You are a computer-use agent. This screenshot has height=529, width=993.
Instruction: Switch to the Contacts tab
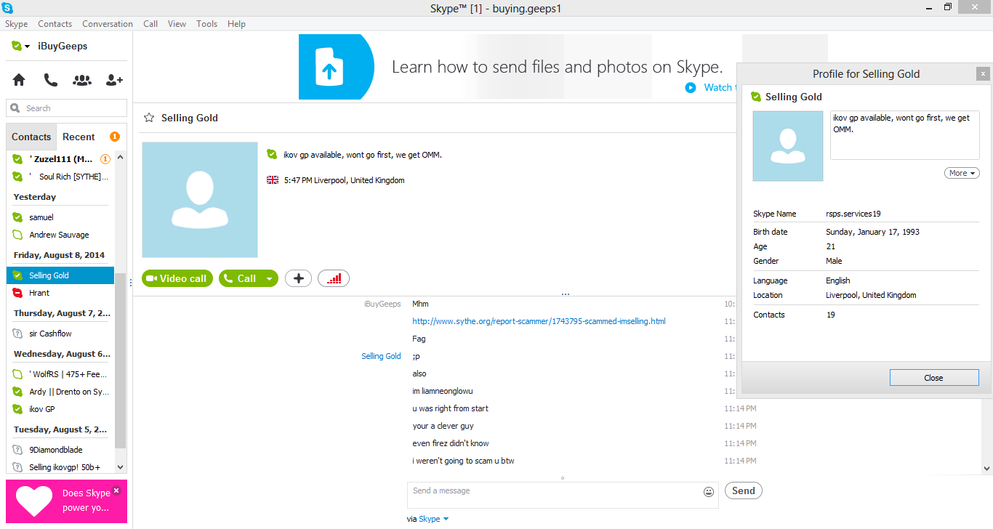coord(31,137)
